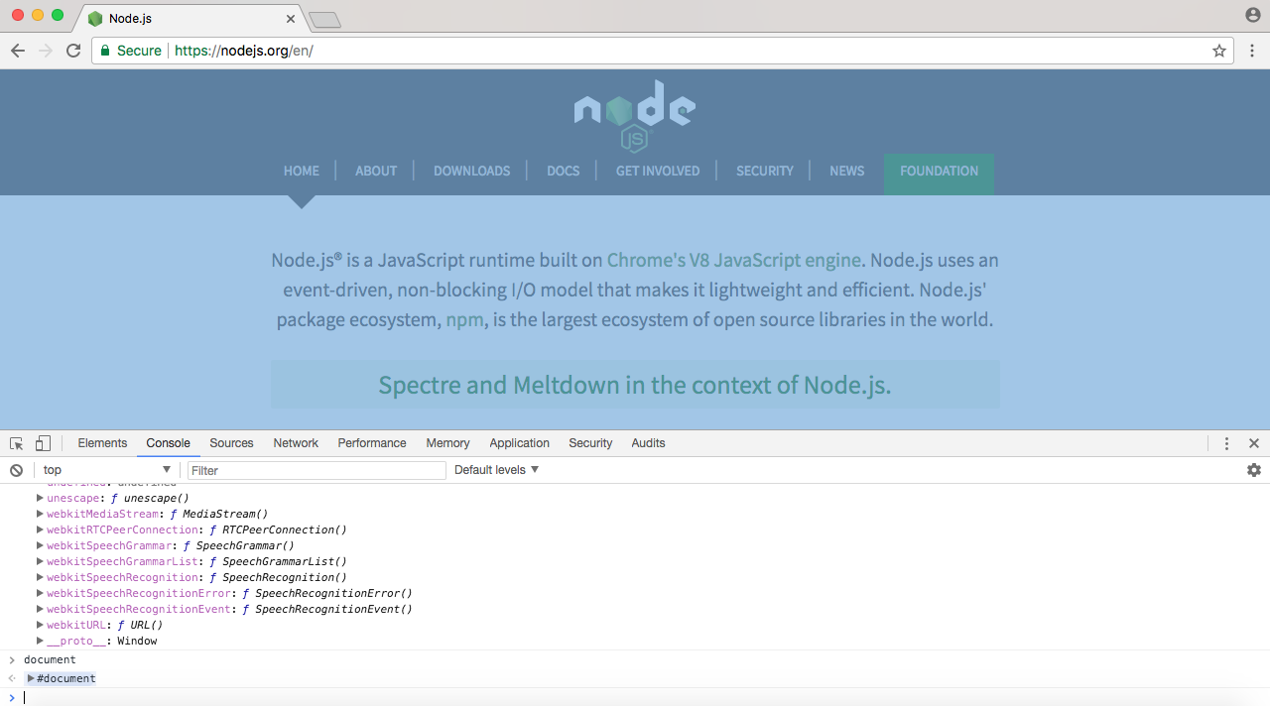Viewport: 1270px width, 706px height.
Task: Select the Console tab
Action: (168, 443)
